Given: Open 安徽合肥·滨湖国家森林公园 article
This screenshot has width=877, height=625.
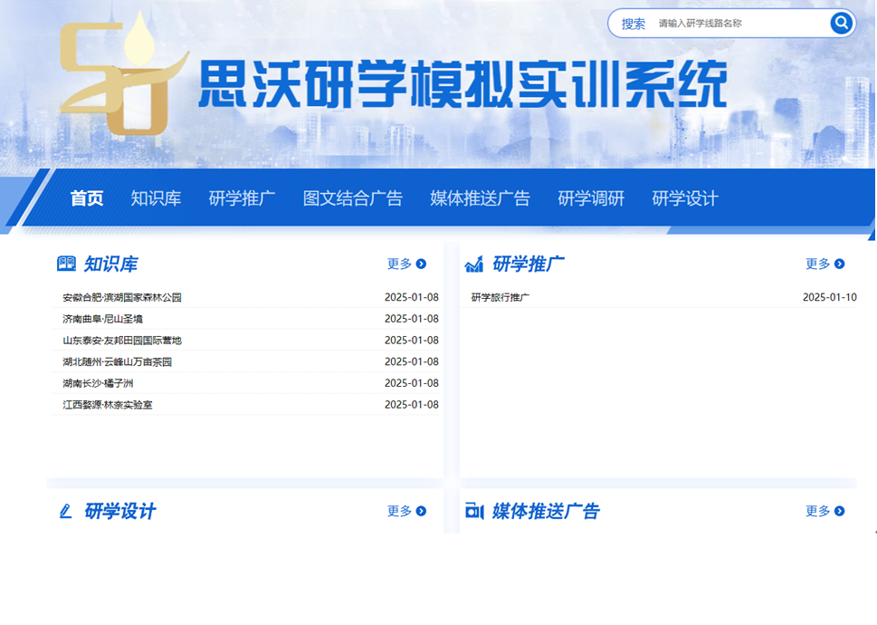Looking at the screenshot, I should click(x=122, y=297).
